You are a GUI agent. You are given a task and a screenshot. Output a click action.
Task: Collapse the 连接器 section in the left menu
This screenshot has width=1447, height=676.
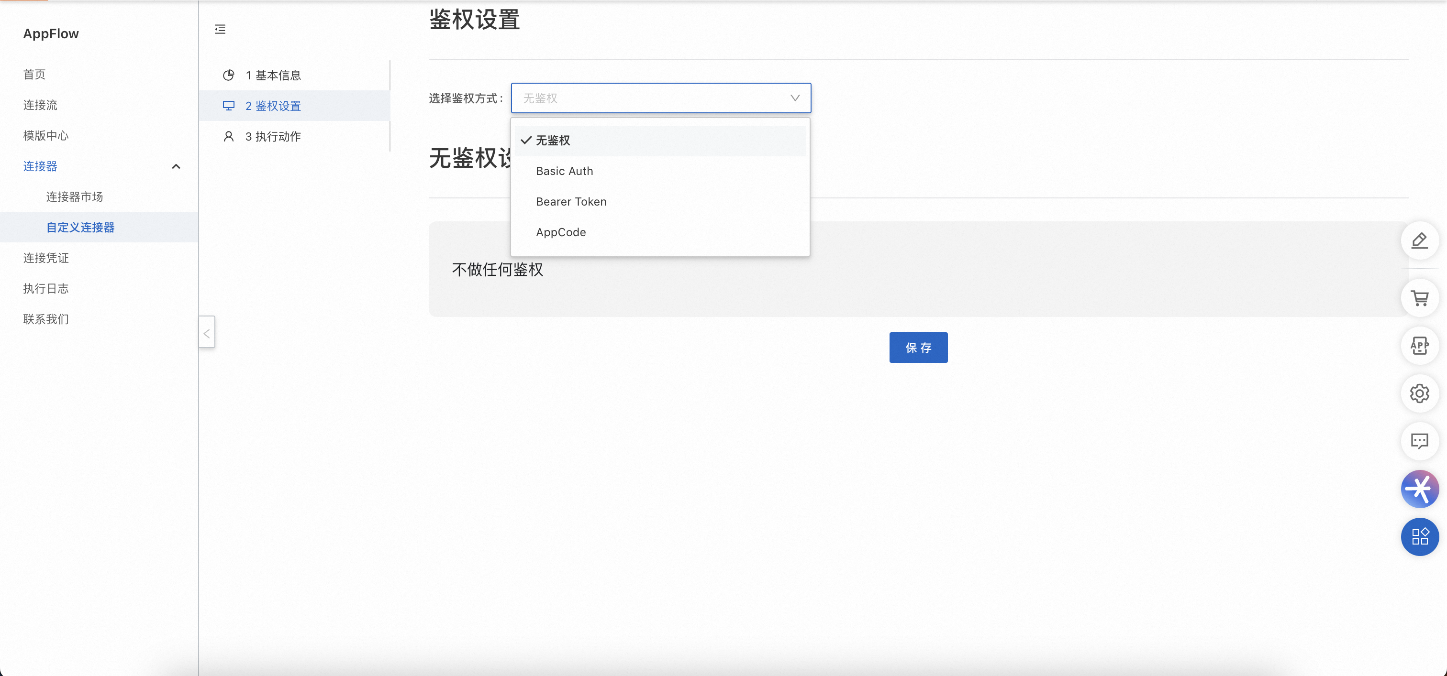(176, 167)
